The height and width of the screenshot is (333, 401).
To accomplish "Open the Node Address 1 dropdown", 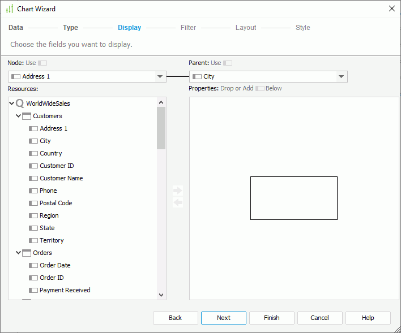I will [x=160, y=76].
